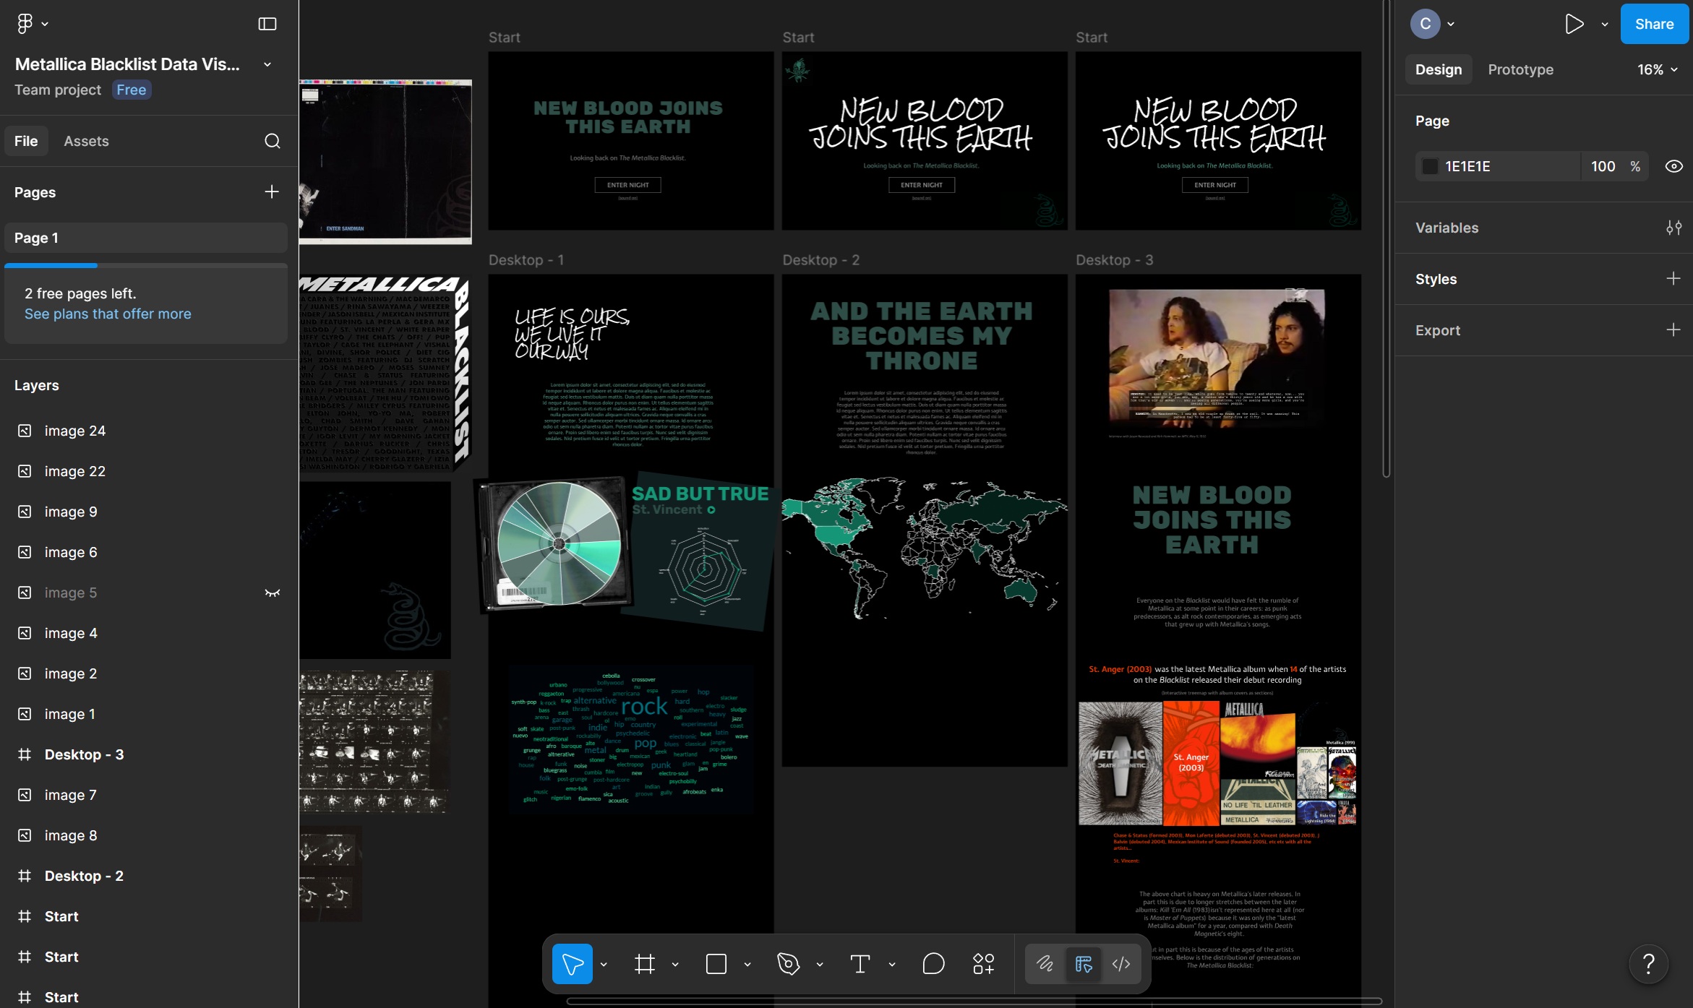
Task: Select the Frame tool
Action: (645, 964)
